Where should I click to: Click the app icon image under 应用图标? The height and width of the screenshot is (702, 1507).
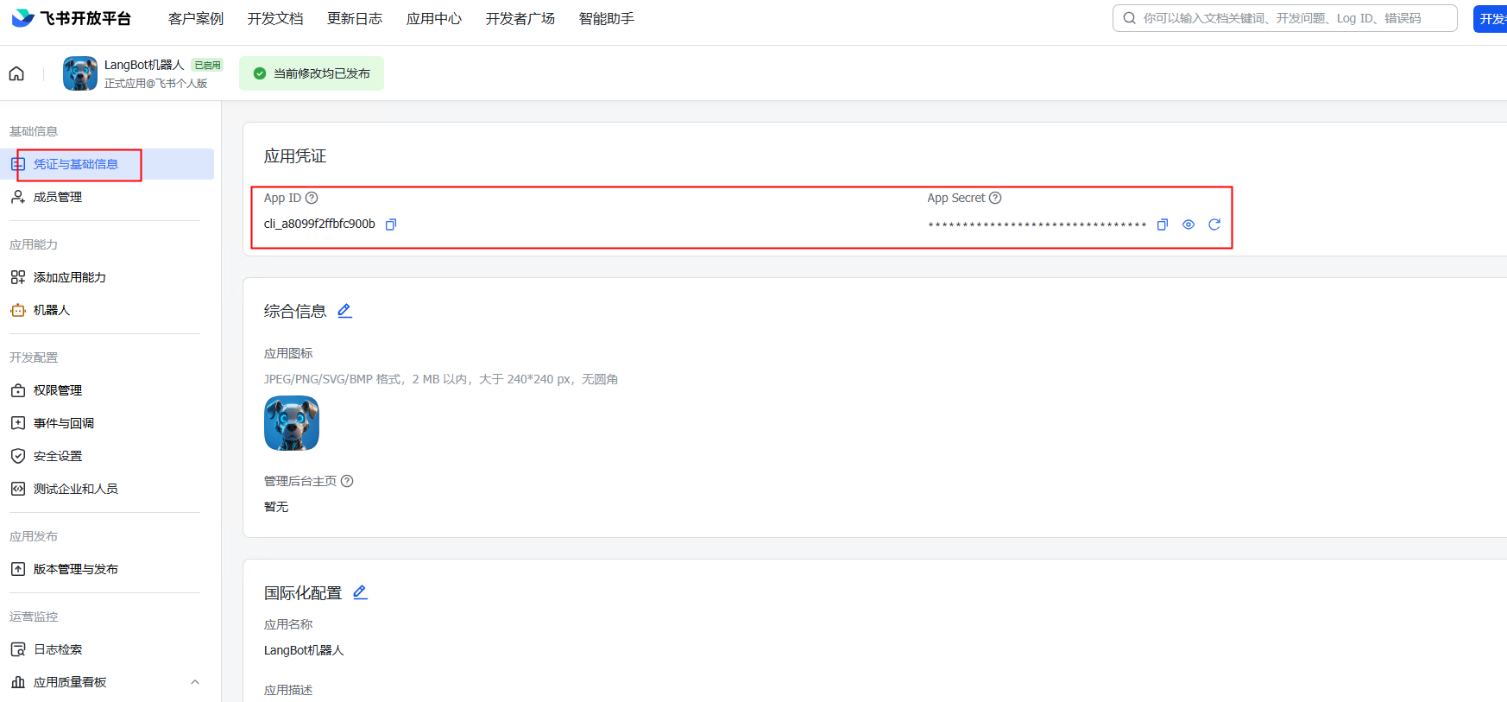[x=292, y=423]
